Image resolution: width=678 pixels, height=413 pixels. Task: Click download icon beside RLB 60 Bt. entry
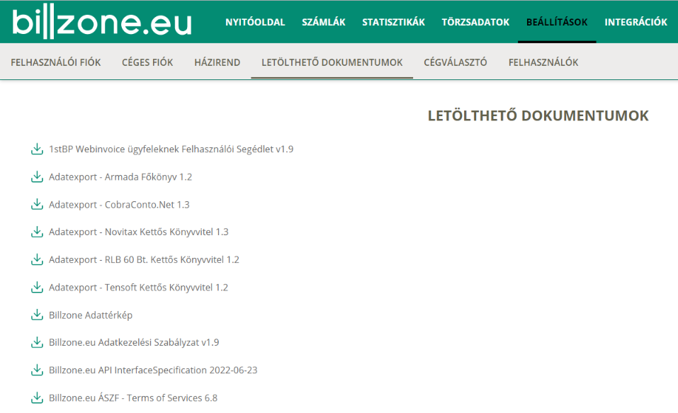coord(37,259)
